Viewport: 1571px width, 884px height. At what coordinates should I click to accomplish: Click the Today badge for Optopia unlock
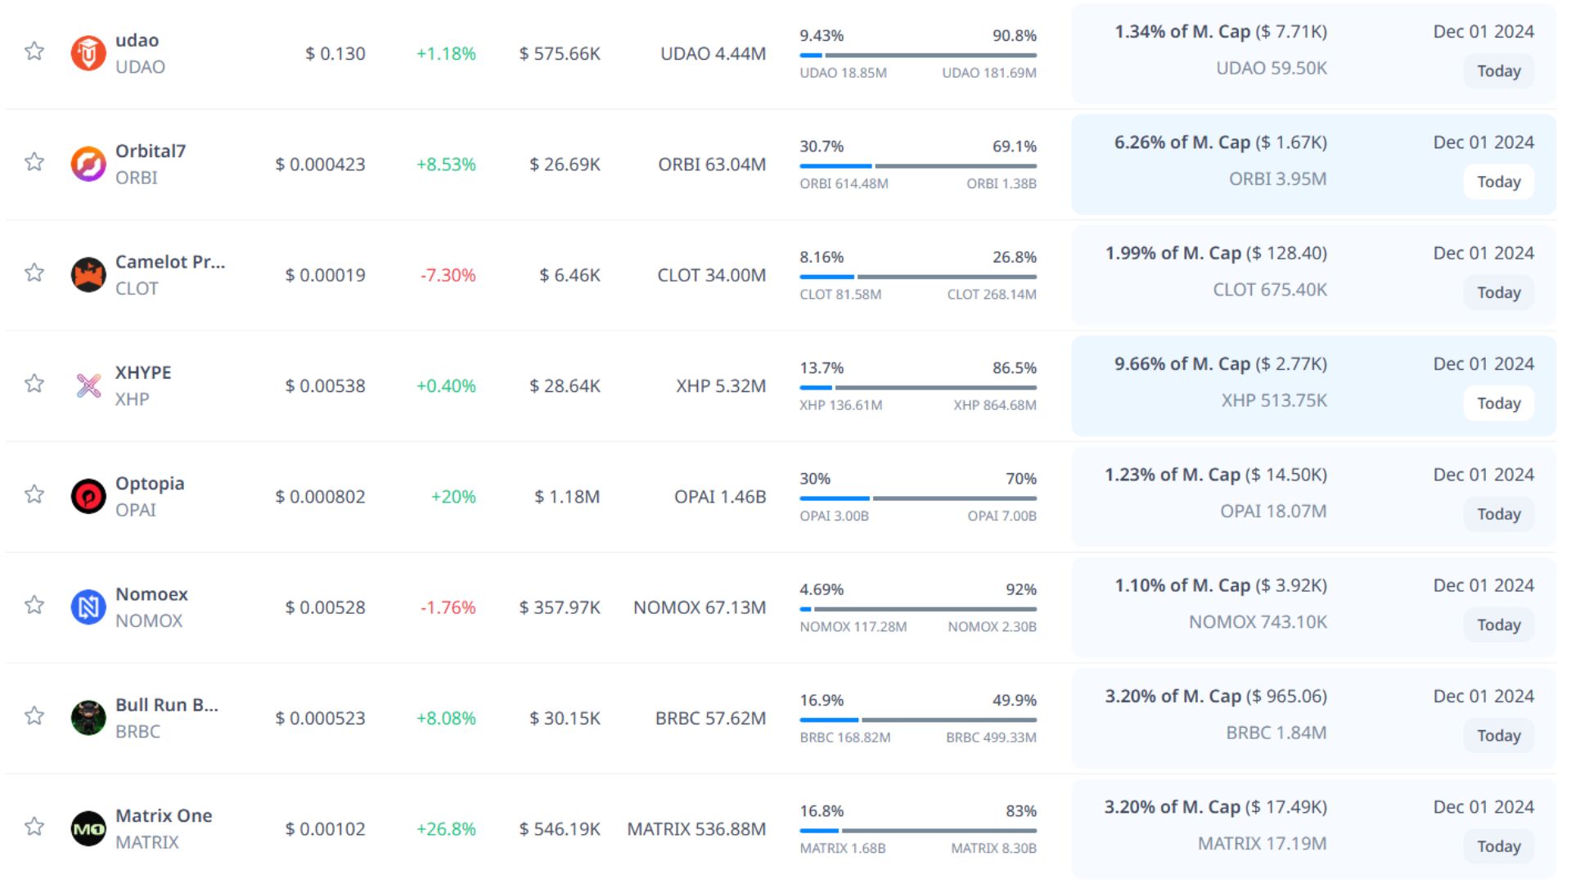pos(1498,514)
